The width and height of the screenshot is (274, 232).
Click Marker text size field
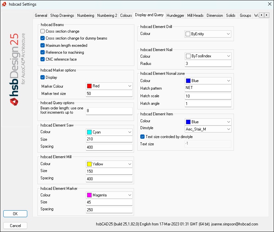(x=109, y=94)
